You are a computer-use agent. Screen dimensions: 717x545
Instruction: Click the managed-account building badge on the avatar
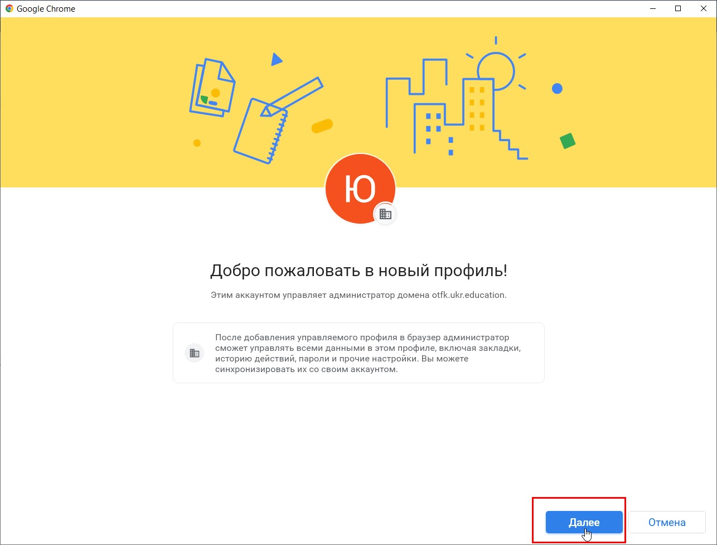click(385, 213)
